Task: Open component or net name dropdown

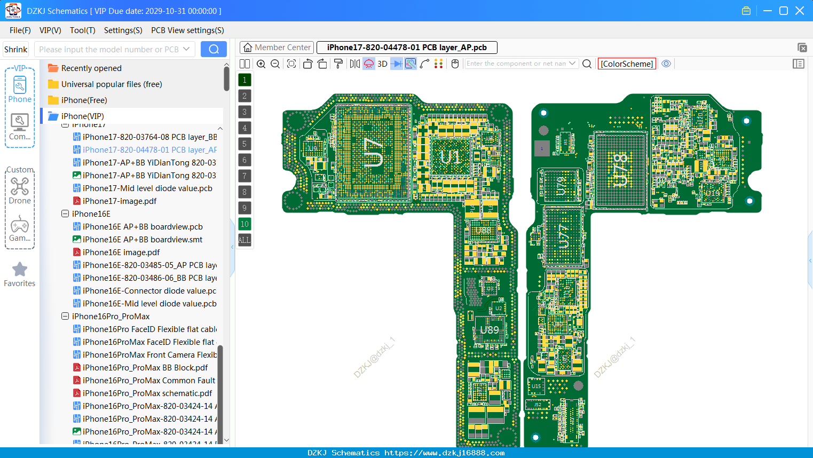Action: [x=573, y=64]
